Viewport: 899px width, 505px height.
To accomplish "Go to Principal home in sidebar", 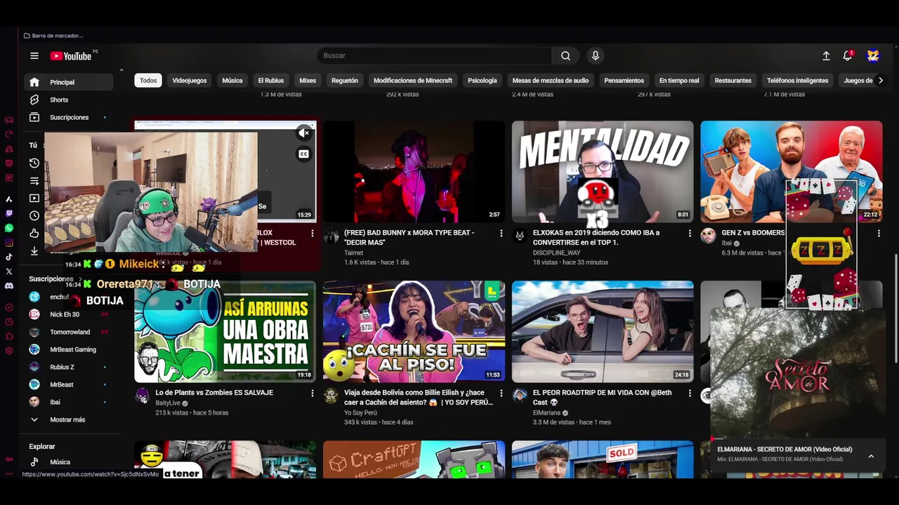I will pos(69,82).
